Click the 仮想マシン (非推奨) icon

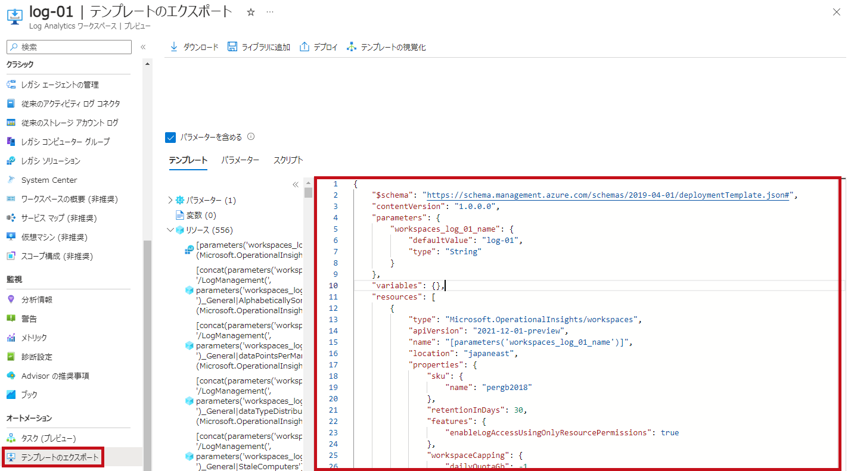pos(11,237)
